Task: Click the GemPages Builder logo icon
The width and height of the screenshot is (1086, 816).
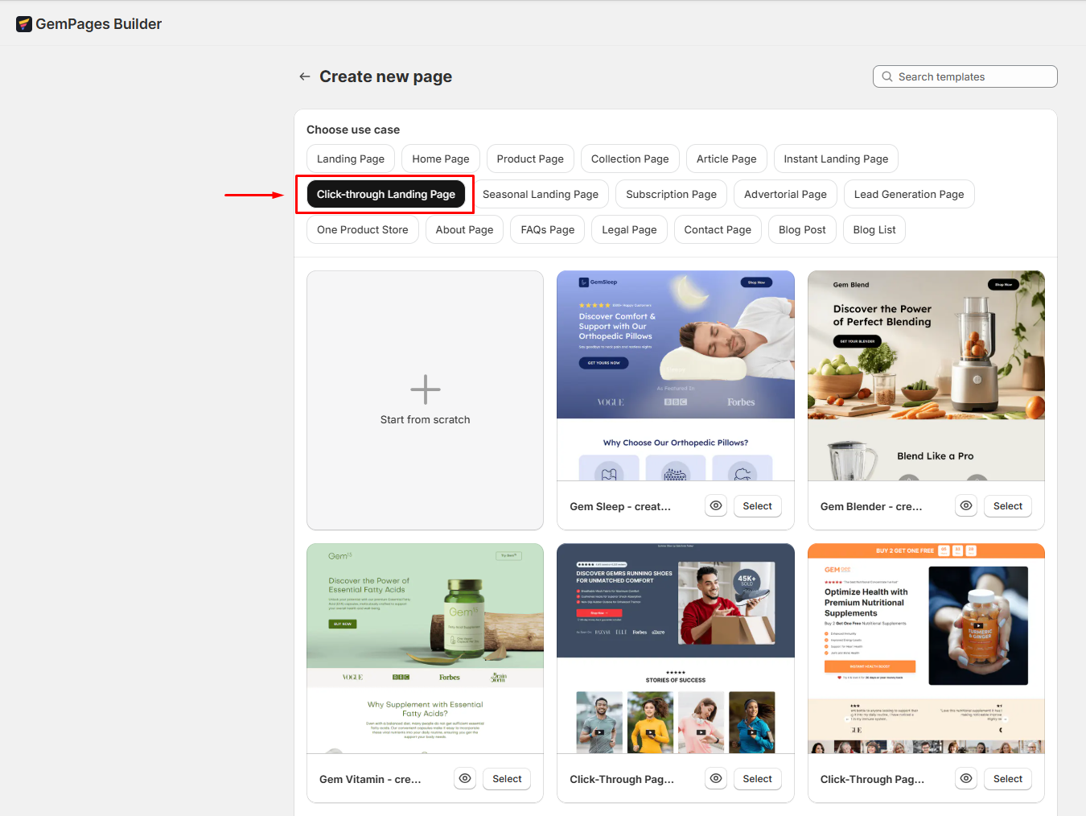Action: point(23,23)
